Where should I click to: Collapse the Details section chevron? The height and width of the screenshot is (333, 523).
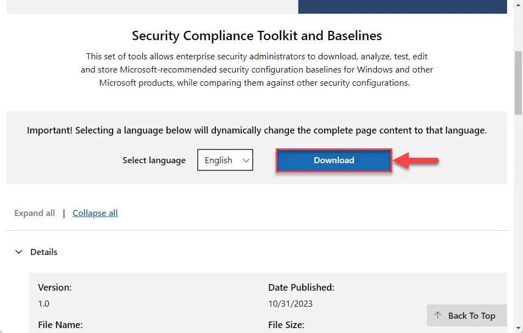click(19, 252)
